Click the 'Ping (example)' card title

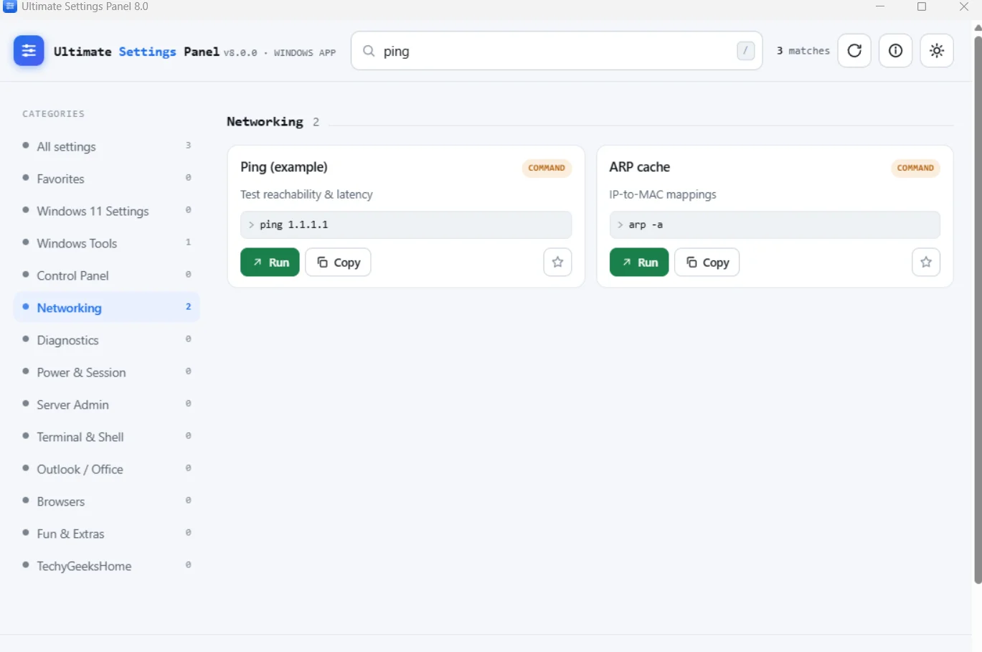tap(284, 167)
